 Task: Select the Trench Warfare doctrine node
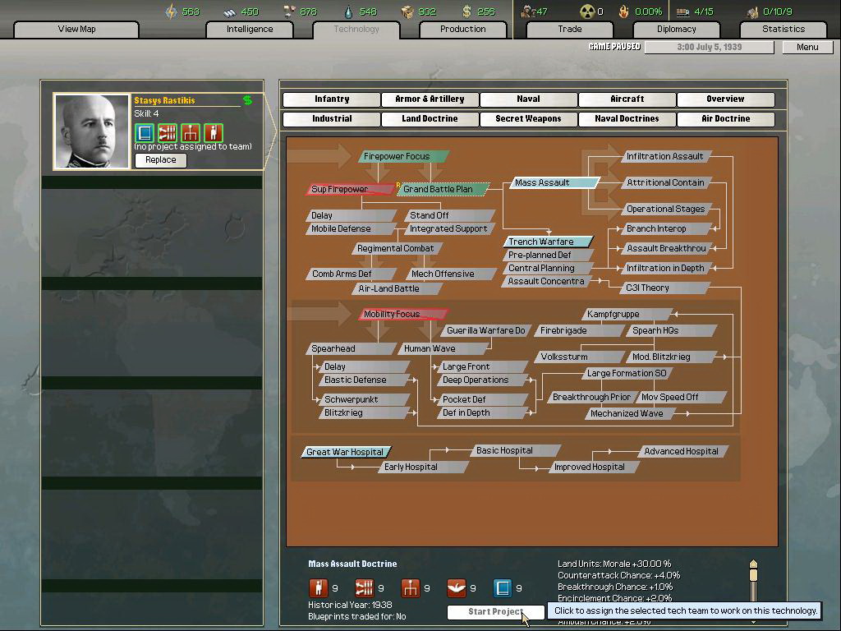coord(545,242)
